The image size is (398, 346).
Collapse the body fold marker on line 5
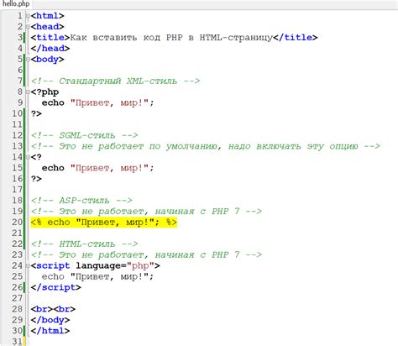pyautogui.click(x=28, y=60)
